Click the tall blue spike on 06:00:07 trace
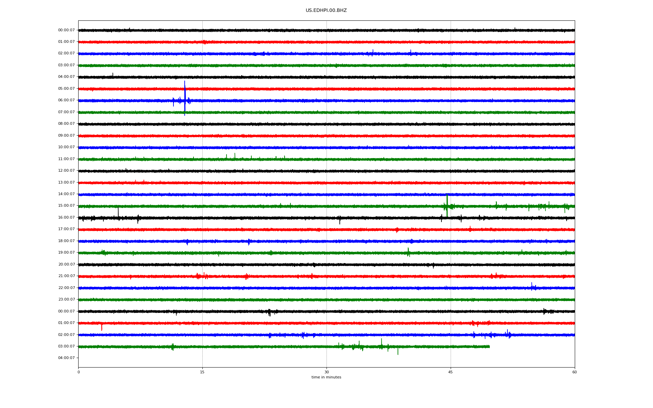653x408 pixels. (x=185, y=95)
